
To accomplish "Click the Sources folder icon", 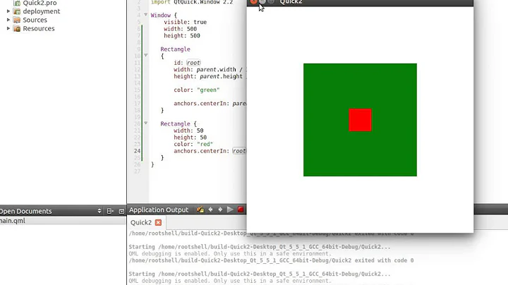I will (17, 20).
